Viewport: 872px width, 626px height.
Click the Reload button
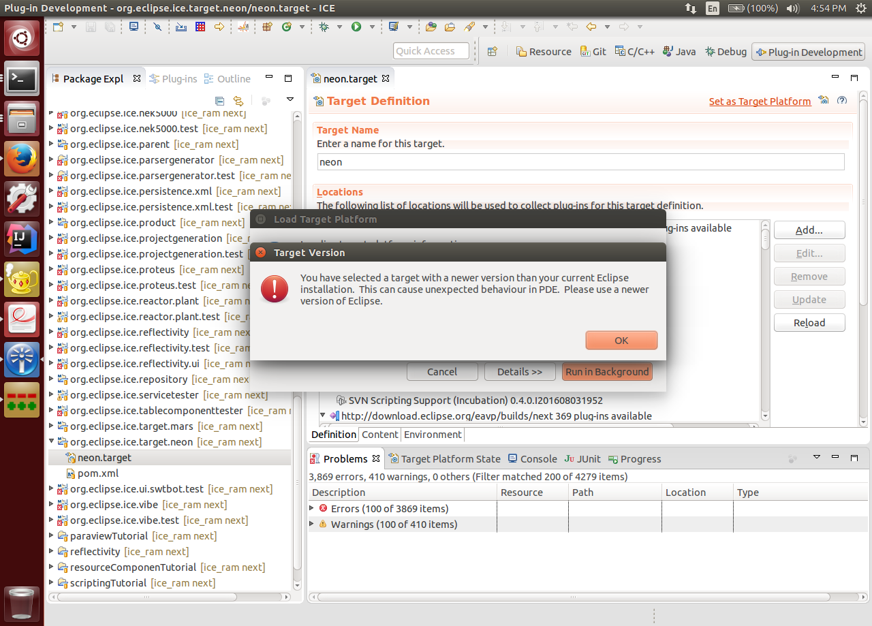(809, 323)
